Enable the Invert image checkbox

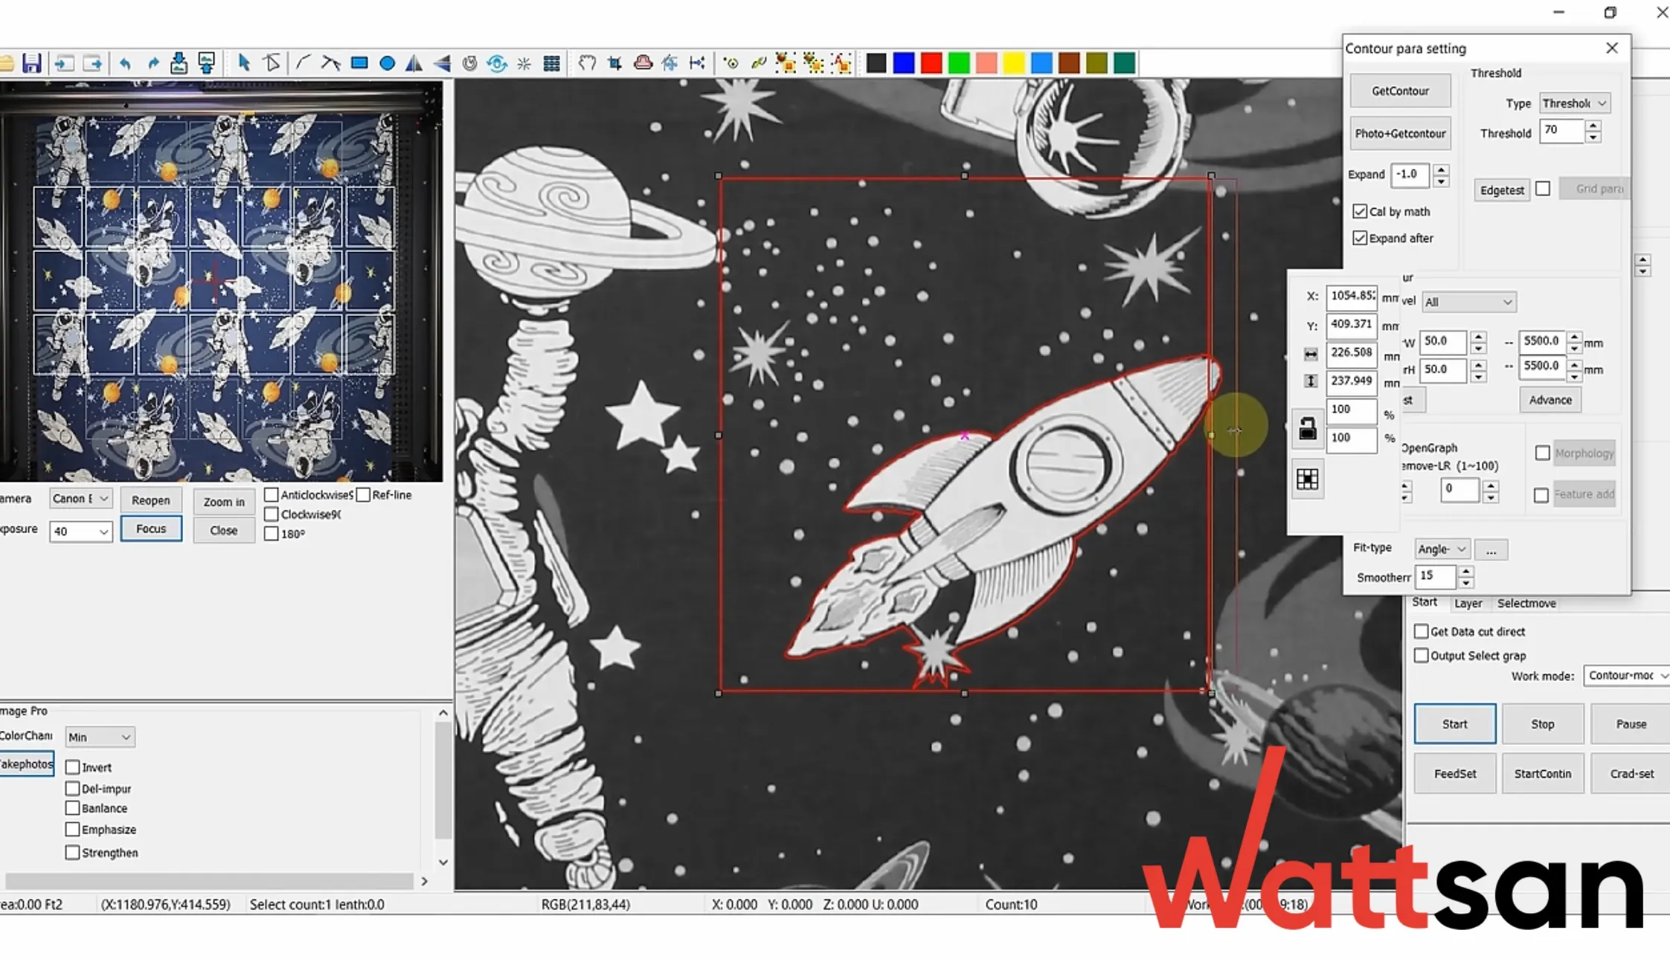coord(72,767)
